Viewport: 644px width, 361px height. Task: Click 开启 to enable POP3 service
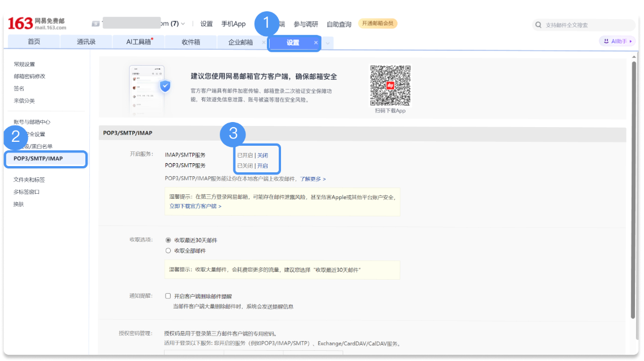click(x=263, y=166)
